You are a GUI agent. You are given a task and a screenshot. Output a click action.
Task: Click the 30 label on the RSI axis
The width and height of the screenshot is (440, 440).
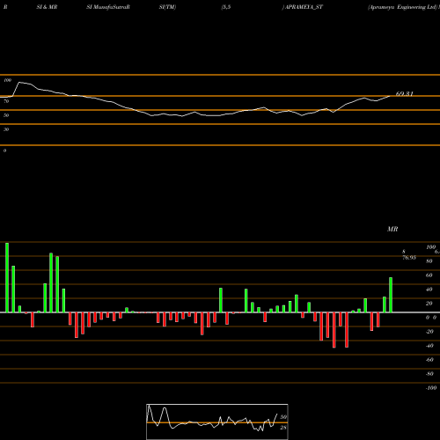(x=6, y=129)
